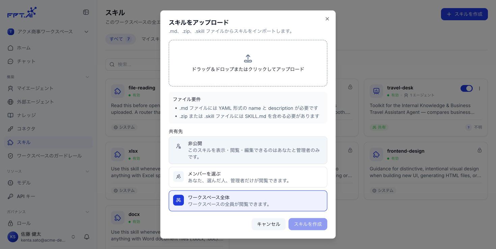Click the API キー key icon

(10, 196)
